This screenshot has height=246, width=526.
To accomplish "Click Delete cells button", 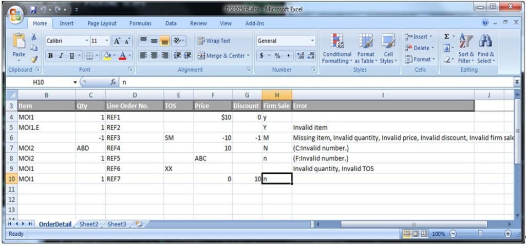I will (420, 48).
